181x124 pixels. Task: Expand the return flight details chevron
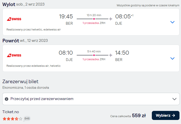pyautogui.click(x=172, y=58)
